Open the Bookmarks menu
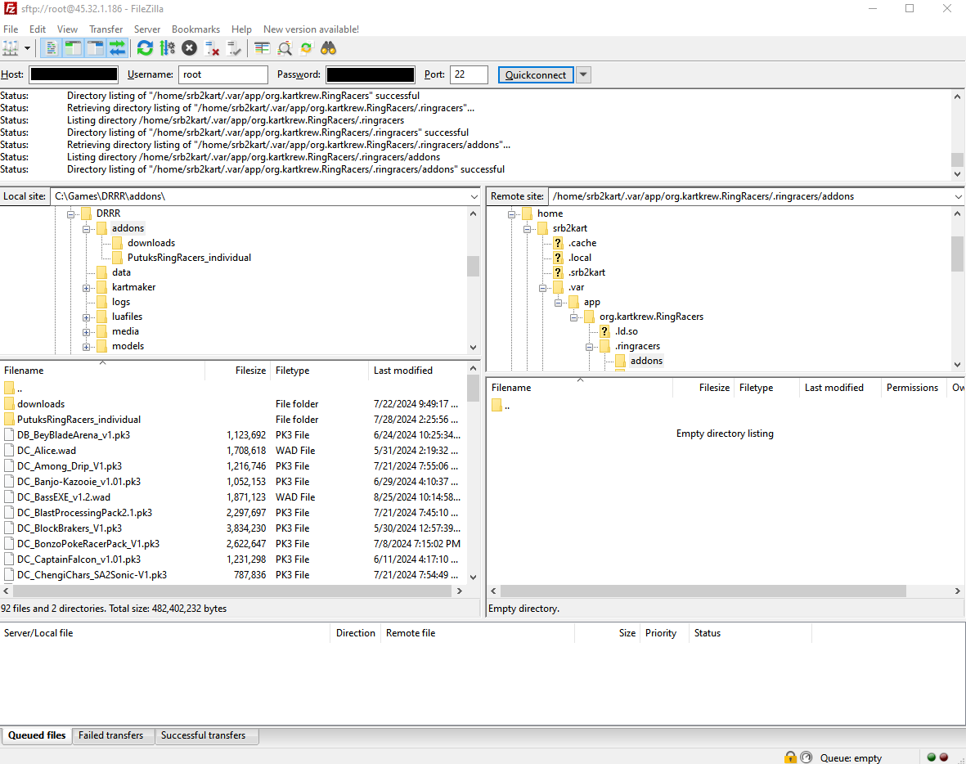The image size is (966, 764). tap(196, 29)
